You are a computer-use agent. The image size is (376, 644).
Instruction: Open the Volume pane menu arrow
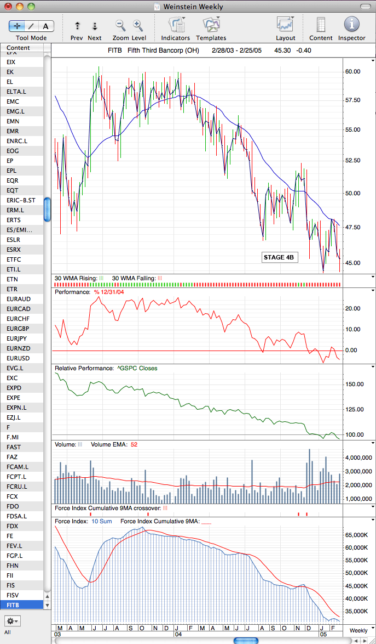(373, 443)
